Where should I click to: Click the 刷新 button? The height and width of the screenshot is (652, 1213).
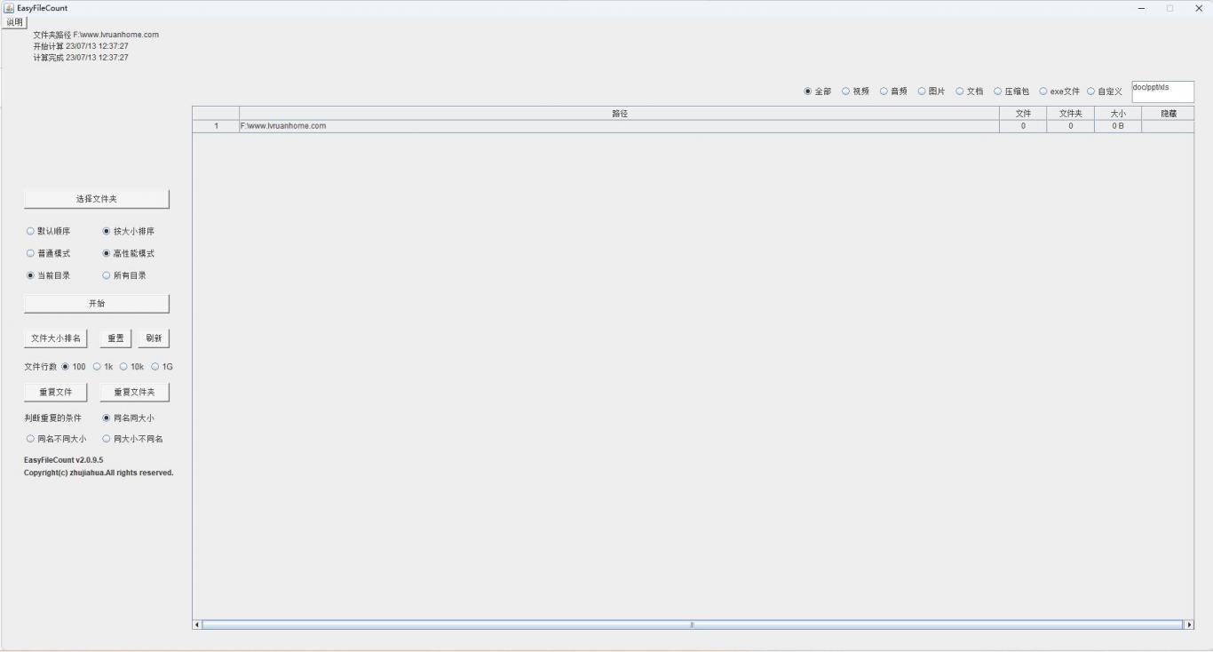[154, 338]
